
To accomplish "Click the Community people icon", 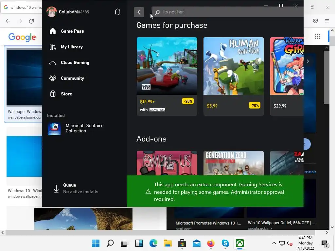I will 53,78.
